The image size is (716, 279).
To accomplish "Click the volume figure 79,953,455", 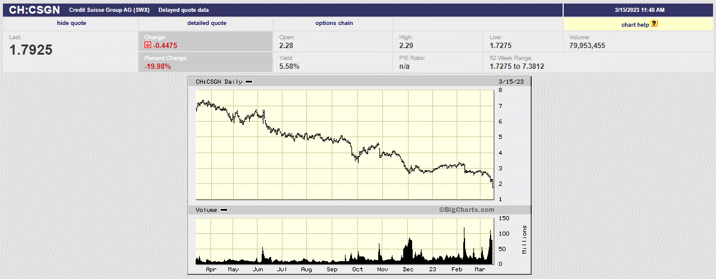I will pos(587,46).
